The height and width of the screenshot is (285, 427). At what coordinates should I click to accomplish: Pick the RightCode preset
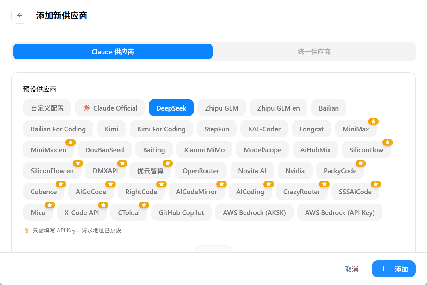(x=141, y=192)
